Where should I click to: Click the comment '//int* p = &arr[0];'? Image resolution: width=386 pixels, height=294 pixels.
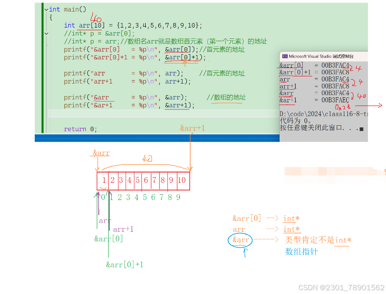(x=99, y=33)
